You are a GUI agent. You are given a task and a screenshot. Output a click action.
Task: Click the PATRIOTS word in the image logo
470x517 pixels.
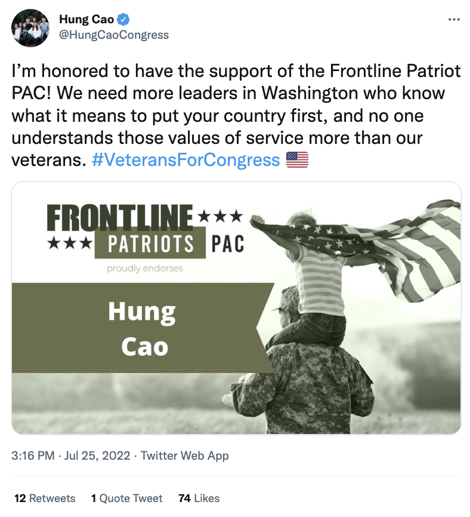(x=150, y=244)
